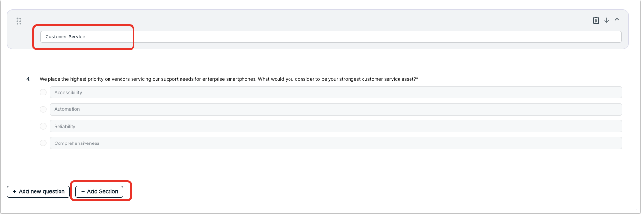Viewport: 641px width, 214px height.
Task: Select the Comprehensiveness radio option
Action: point(43,143)
